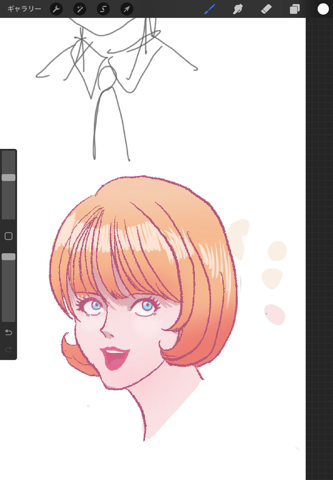Open the white color picker circle

click(323, 9)
